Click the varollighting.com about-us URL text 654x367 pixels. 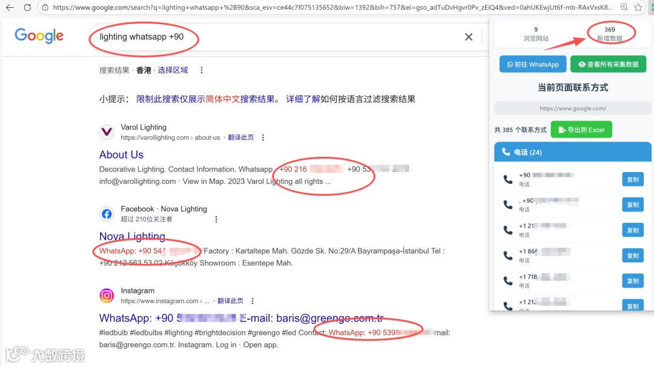pyautogui.click(x=170, y=137)
